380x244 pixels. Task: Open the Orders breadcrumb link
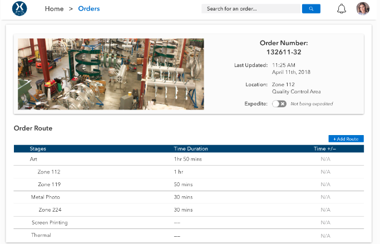[89, 9]
